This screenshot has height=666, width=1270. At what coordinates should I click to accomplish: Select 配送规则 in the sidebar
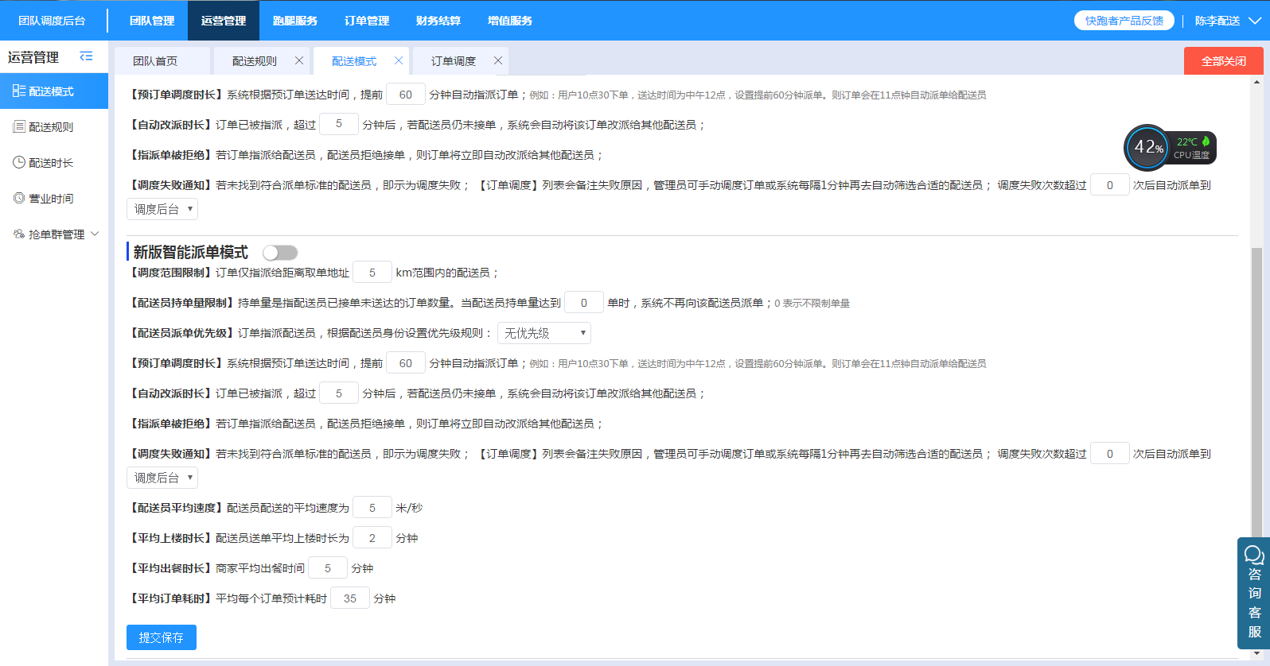54,127
